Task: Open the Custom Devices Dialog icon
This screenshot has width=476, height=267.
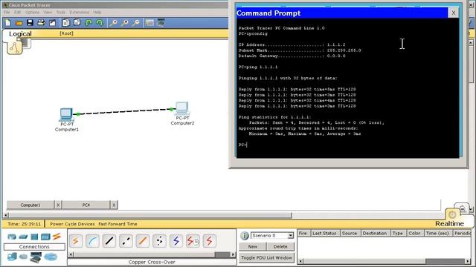Action: [x=161, y=23]
